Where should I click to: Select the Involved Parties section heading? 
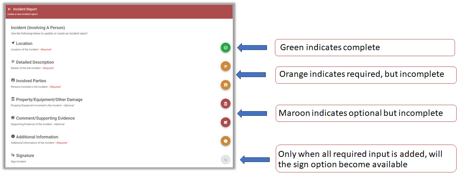[x=31, y=81]
